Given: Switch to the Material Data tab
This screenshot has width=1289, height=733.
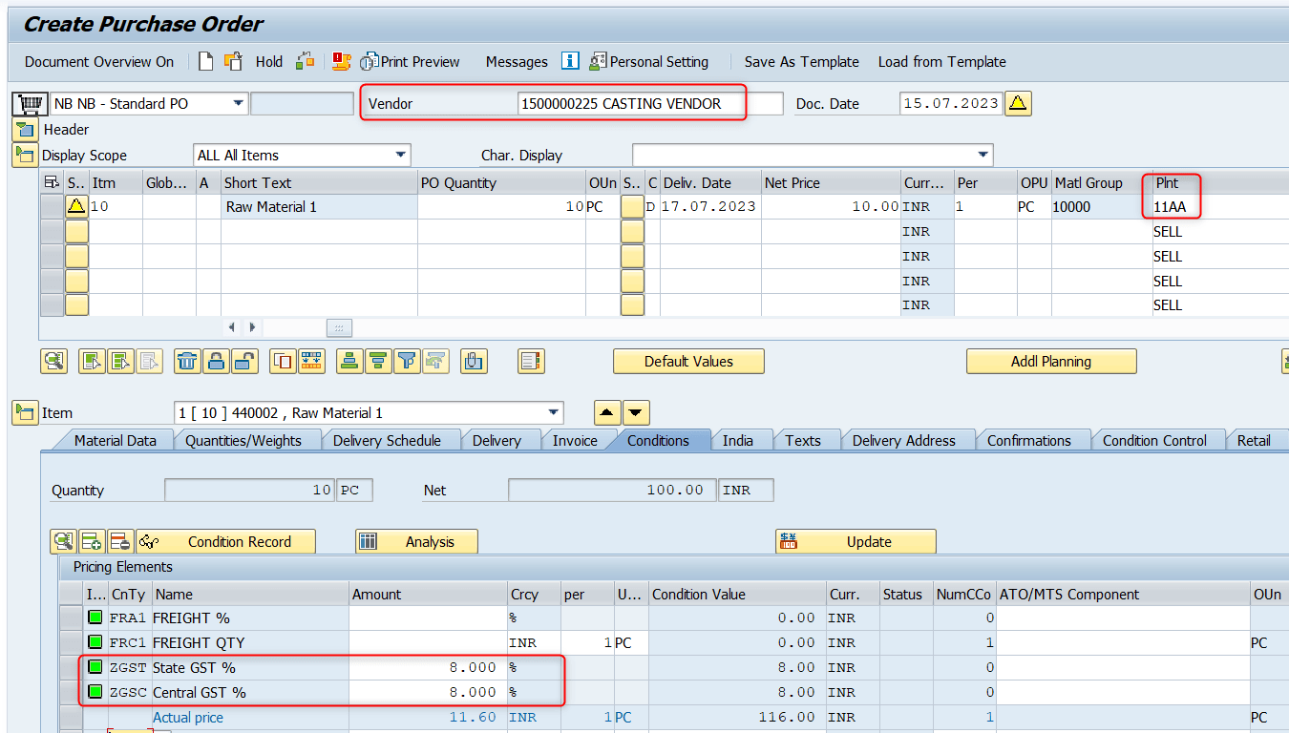Looking at the screenshot, I should 115,440.
